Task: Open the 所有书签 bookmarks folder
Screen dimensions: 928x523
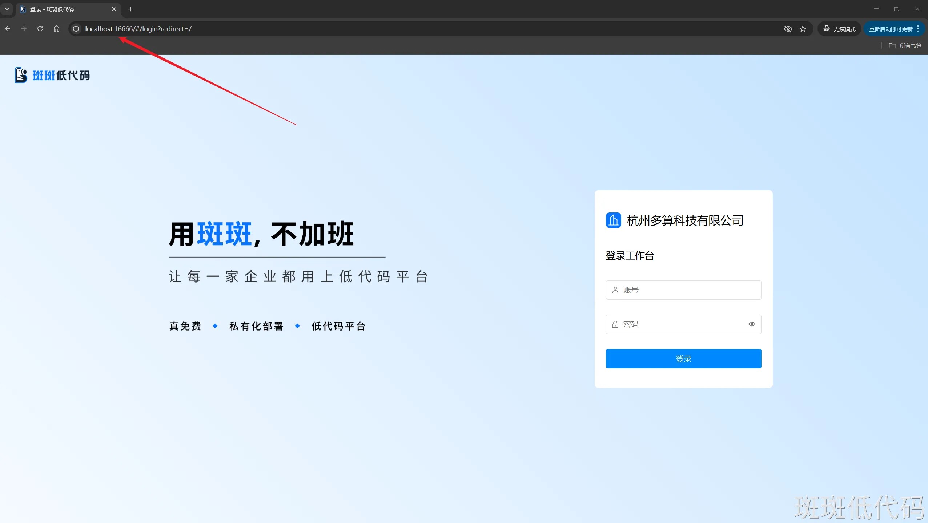Action: point(905,45)
